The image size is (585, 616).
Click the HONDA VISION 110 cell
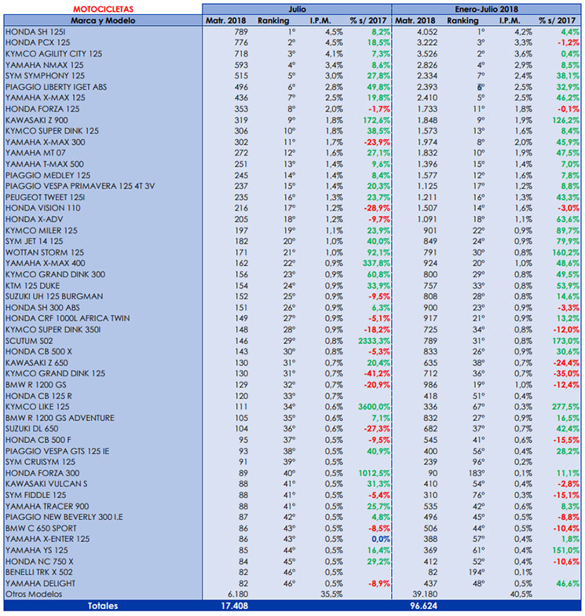pyautogui.click(x=42, y=207)
